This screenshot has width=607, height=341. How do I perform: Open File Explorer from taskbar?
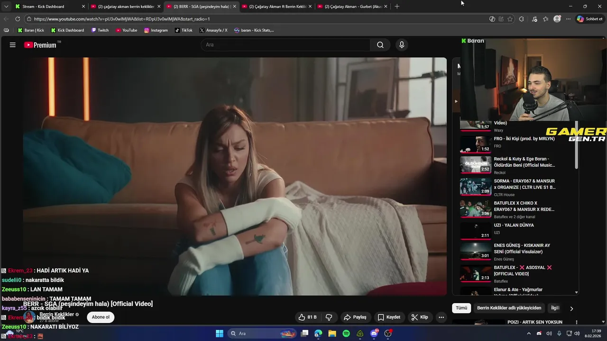pyautogui.click(x=332, y=333)
